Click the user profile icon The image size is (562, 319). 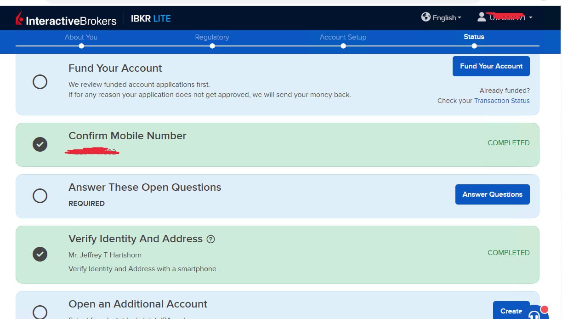pos(481,17)
